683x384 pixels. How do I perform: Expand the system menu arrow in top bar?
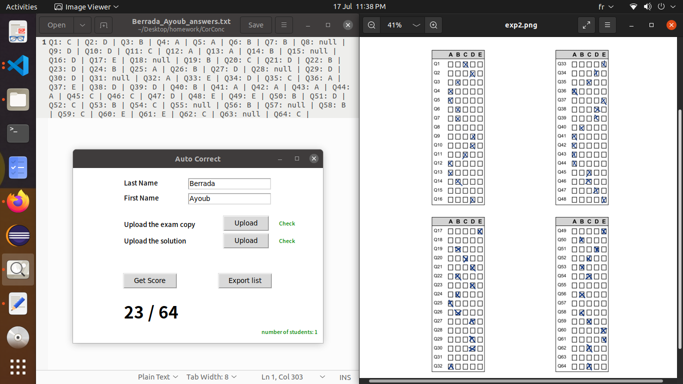click(x=672, y=6)
